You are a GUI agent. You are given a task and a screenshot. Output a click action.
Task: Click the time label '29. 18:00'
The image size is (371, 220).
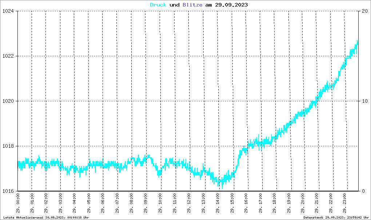(x=275, y=203)
